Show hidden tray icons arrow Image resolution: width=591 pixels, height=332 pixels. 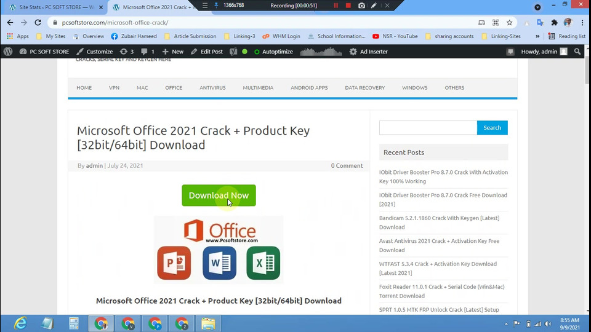click(x=506, y=324)
